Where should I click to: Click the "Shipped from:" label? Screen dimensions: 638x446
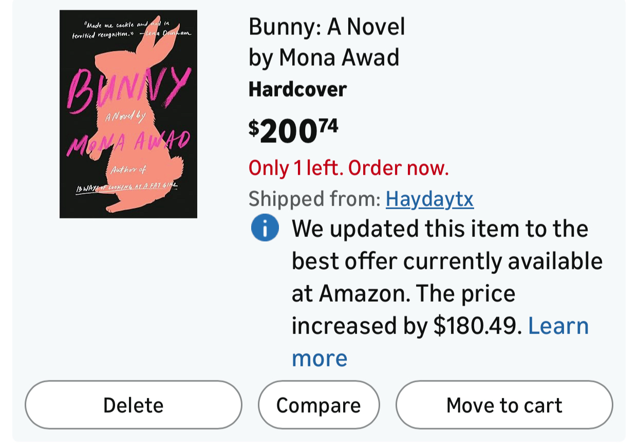(x=314, y=199)
